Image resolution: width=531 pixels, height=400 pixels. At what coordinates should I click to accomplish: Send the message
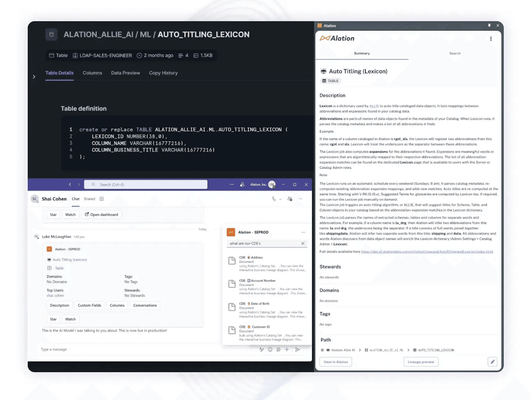coord(298,350)
